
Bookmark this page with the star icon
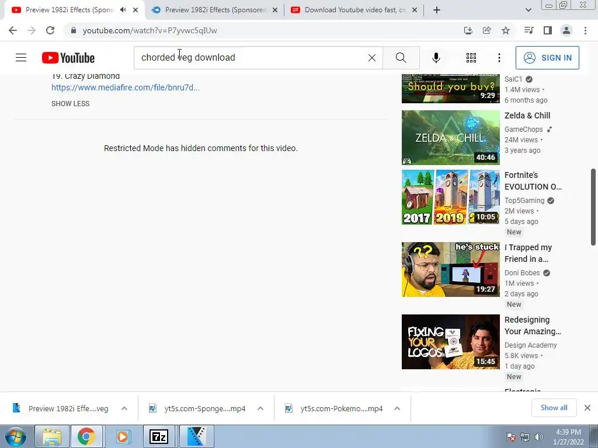506,30
